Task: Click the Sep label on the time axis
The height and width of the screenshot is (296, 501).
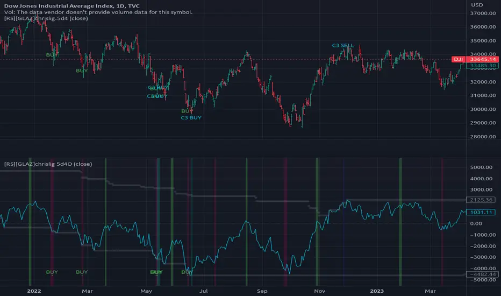Action: tap(262, 291)
